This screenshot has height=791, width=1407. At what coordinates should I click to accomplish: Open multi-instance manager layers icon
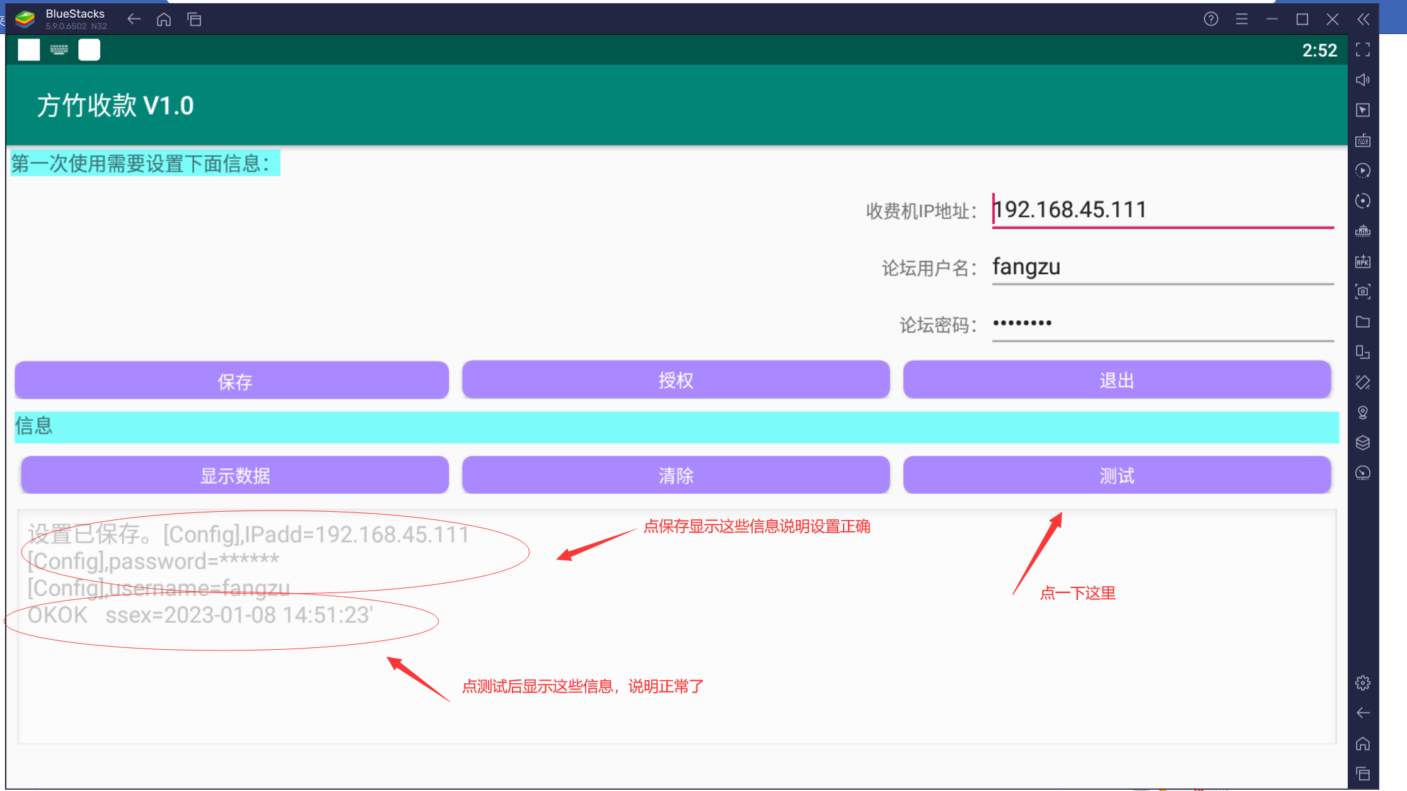pos(1363,443)
